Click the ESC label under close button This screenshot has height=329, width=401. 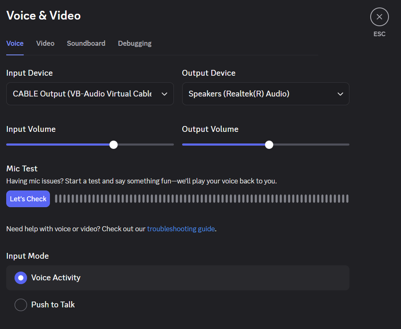tap(379, 34)
